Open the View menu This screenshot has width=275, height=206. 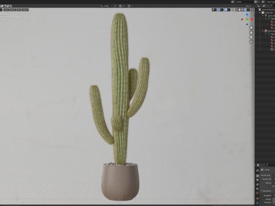click(6, 10)
